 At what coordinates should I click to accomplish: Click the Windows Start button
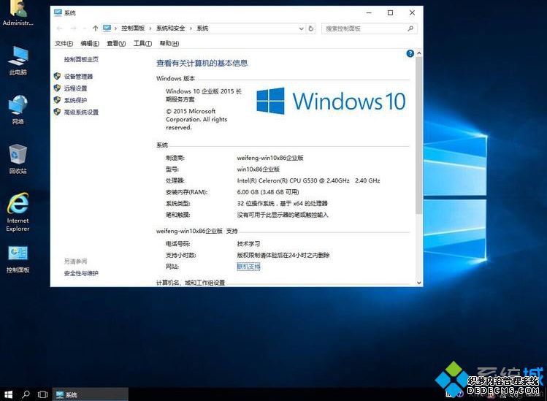[x=8, y=394]
